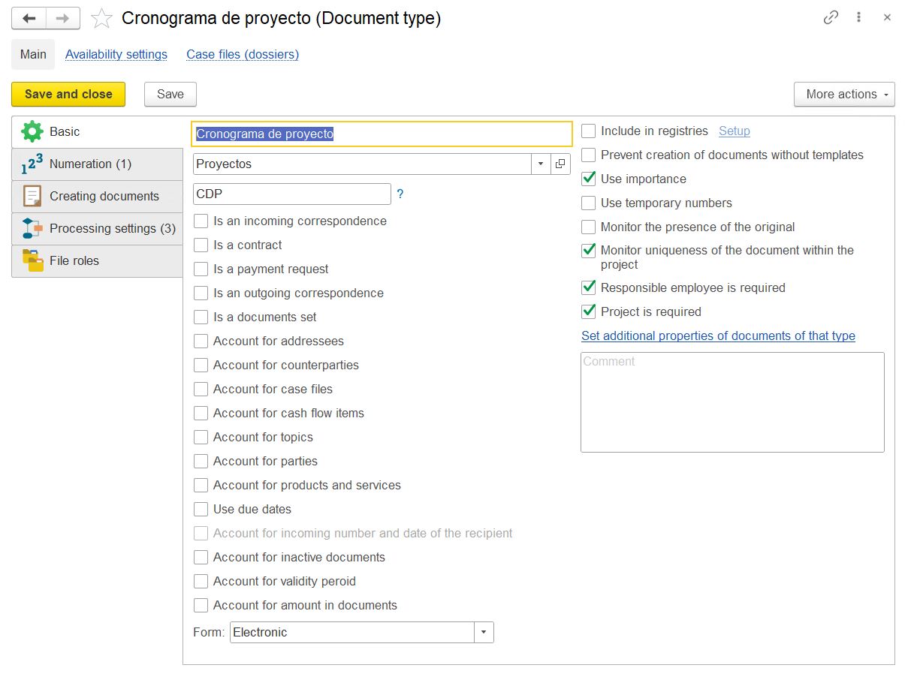Disable Project is required
Screen dimensions: 905x674
click(x=588, y=311)
